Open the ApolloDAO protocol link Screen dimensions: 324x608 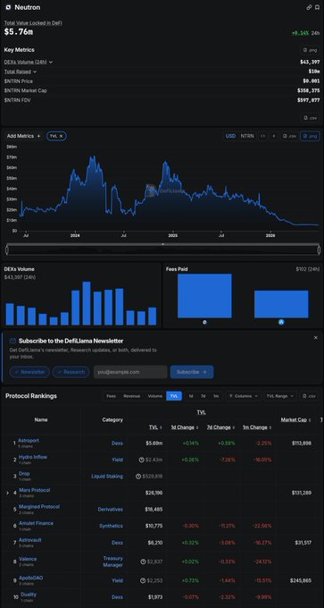tap(30, 578)
